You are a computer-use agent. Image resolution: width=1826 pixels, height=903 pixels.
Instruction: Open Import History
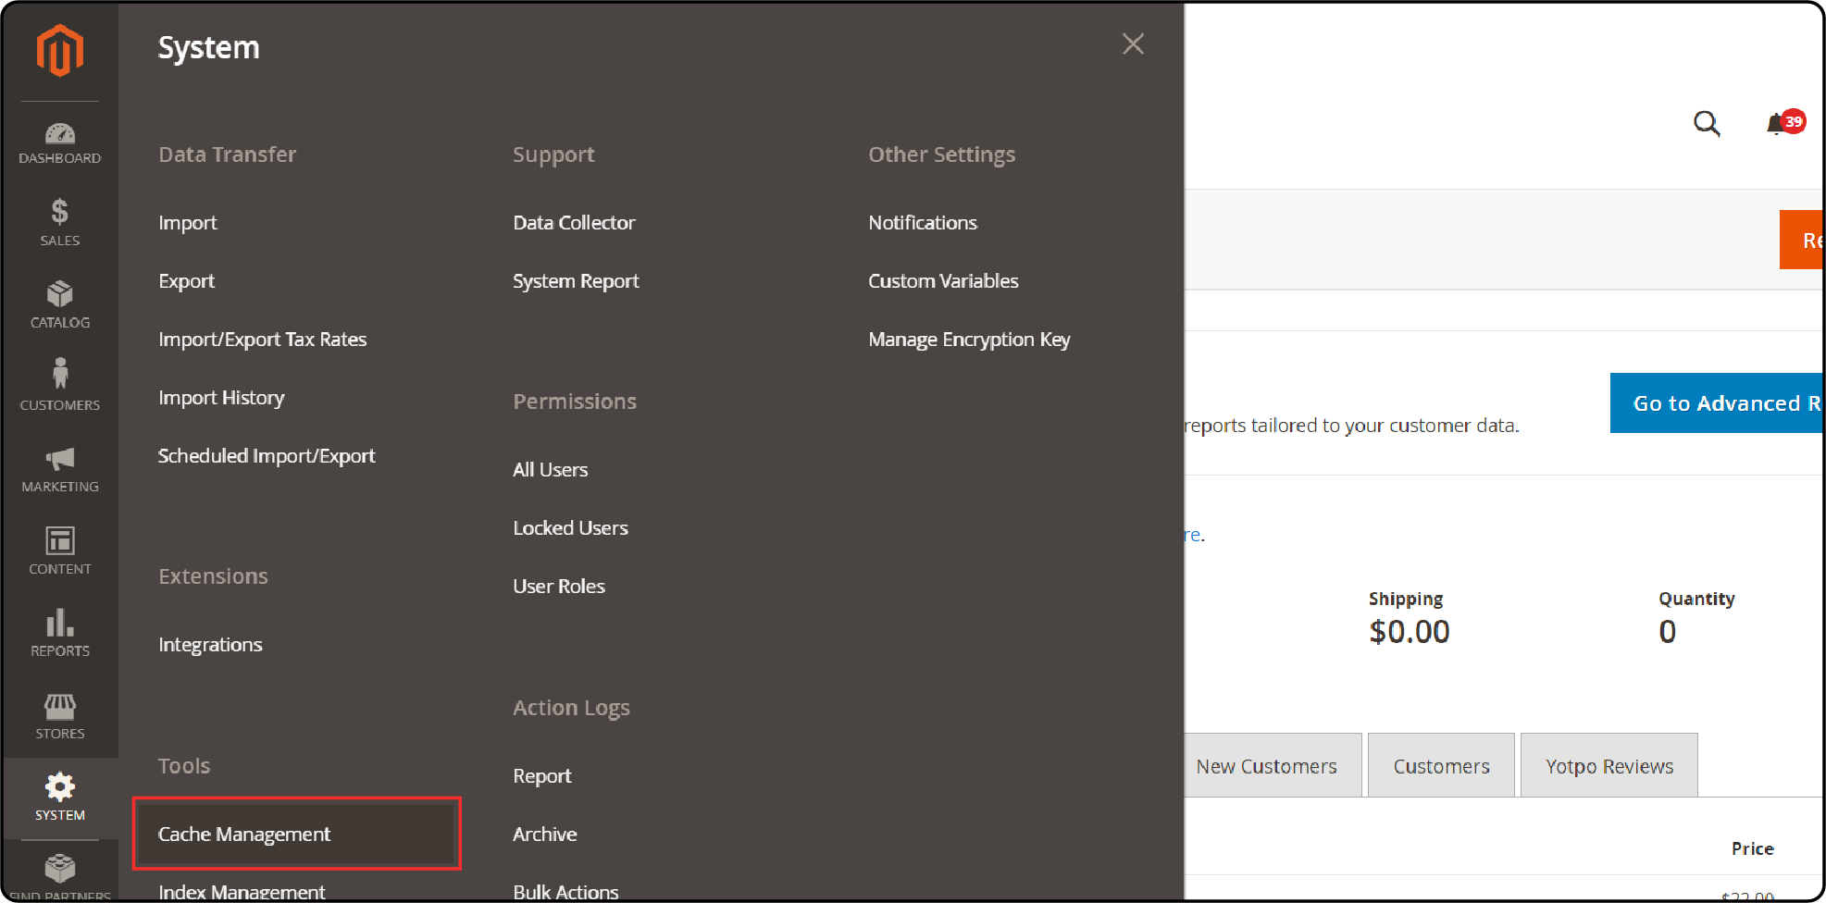click(x=221, y=398)
